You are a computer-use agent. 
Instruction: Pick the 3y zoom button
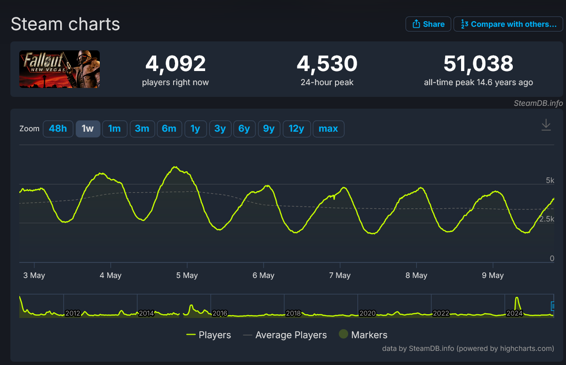(x=220, y=128)
